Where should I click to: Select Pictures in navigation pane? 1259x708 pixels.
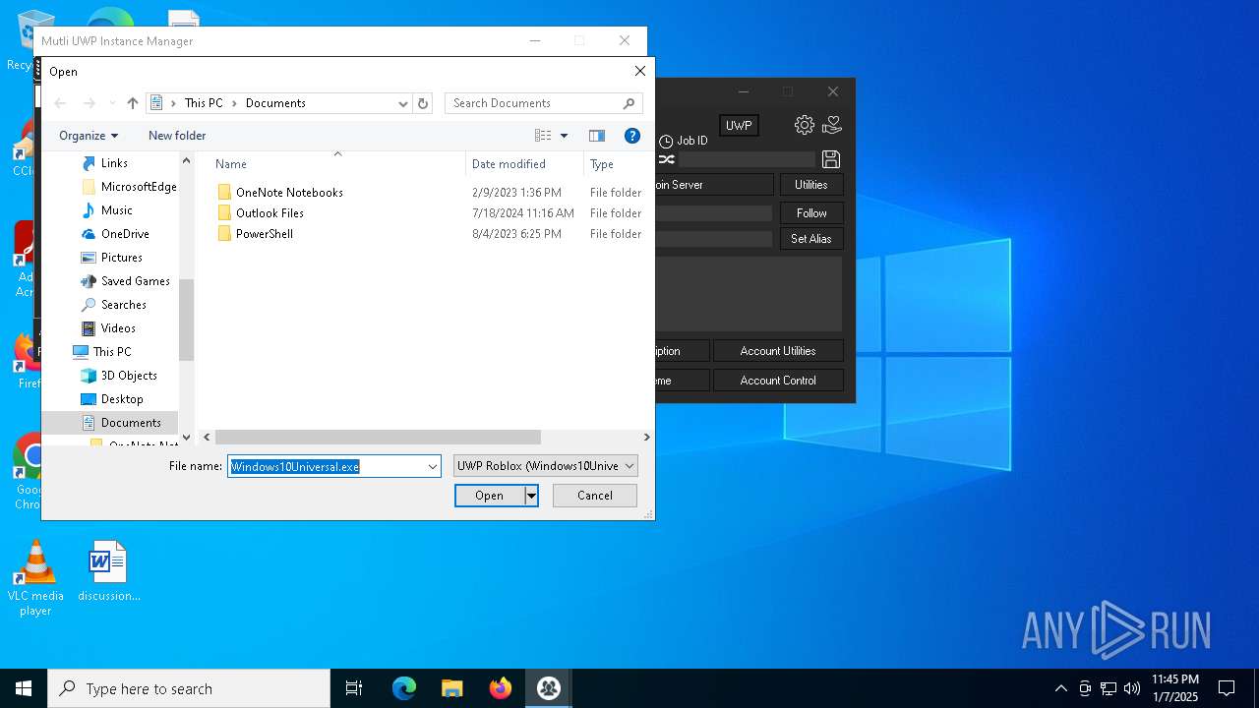[x=121, y=258]
